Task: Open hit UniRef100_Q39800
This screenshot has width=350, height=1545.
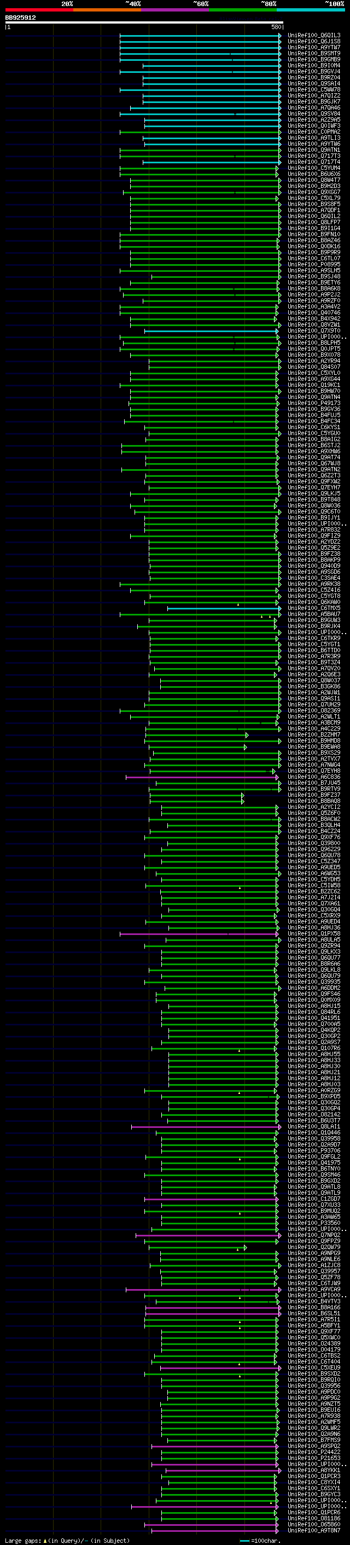Action: point(314,844)
